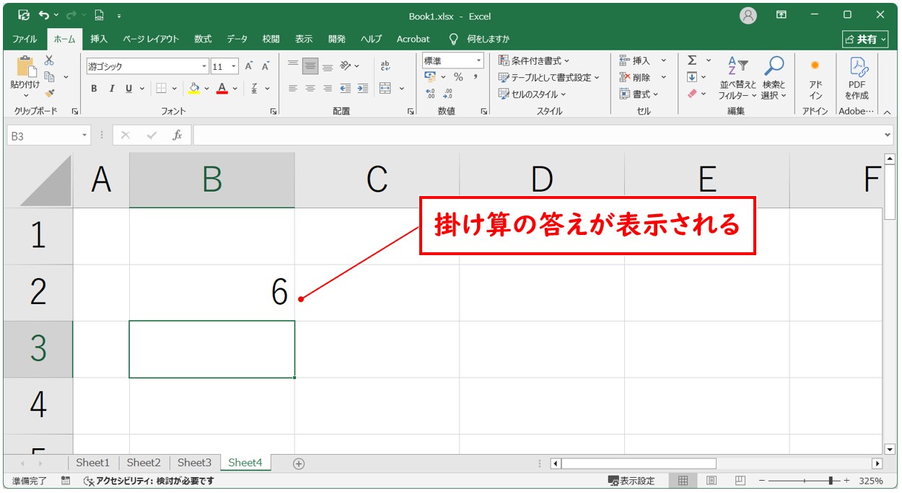Toggle middle vertical alignment
This screenshot has height=493, width=902.
click(x=310, y=66)
